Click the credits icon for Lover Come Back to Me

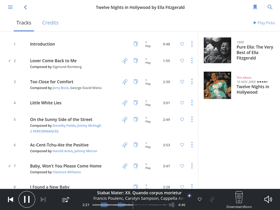(x=136, y=60)
